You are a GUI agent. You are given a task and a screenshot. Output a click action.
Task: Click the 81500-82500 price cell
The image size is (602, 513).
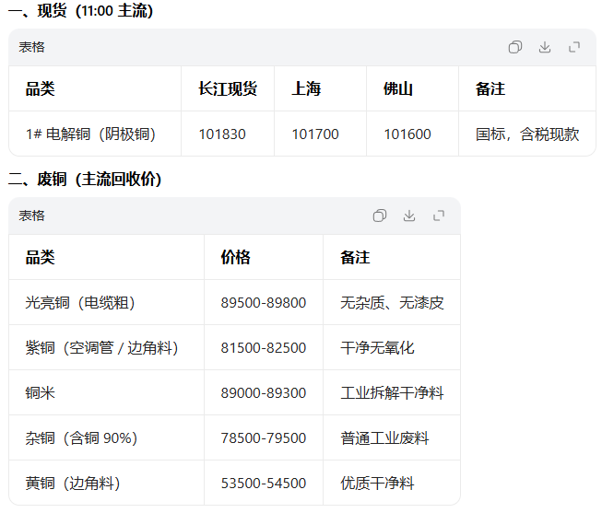(264, 348)
